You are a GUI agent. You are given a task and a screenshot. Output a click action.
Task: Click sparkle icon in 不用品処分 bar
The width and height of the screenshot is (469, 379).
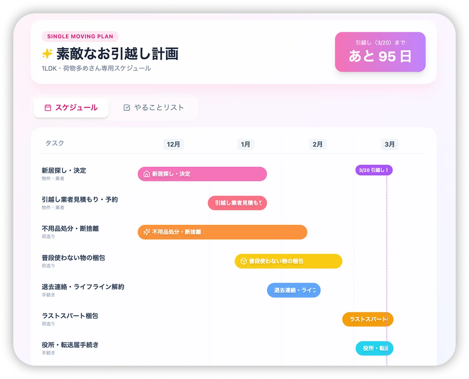(147, 232)
